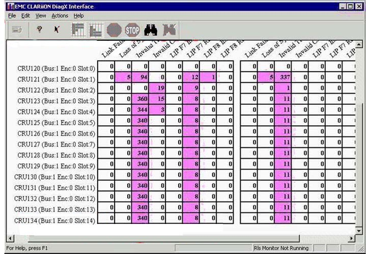This screenshot has height=254, width=366.
Task: Select row label CRU134 (Bus:1 Enc:0 Slot:14)
Action: click(55, 220)
